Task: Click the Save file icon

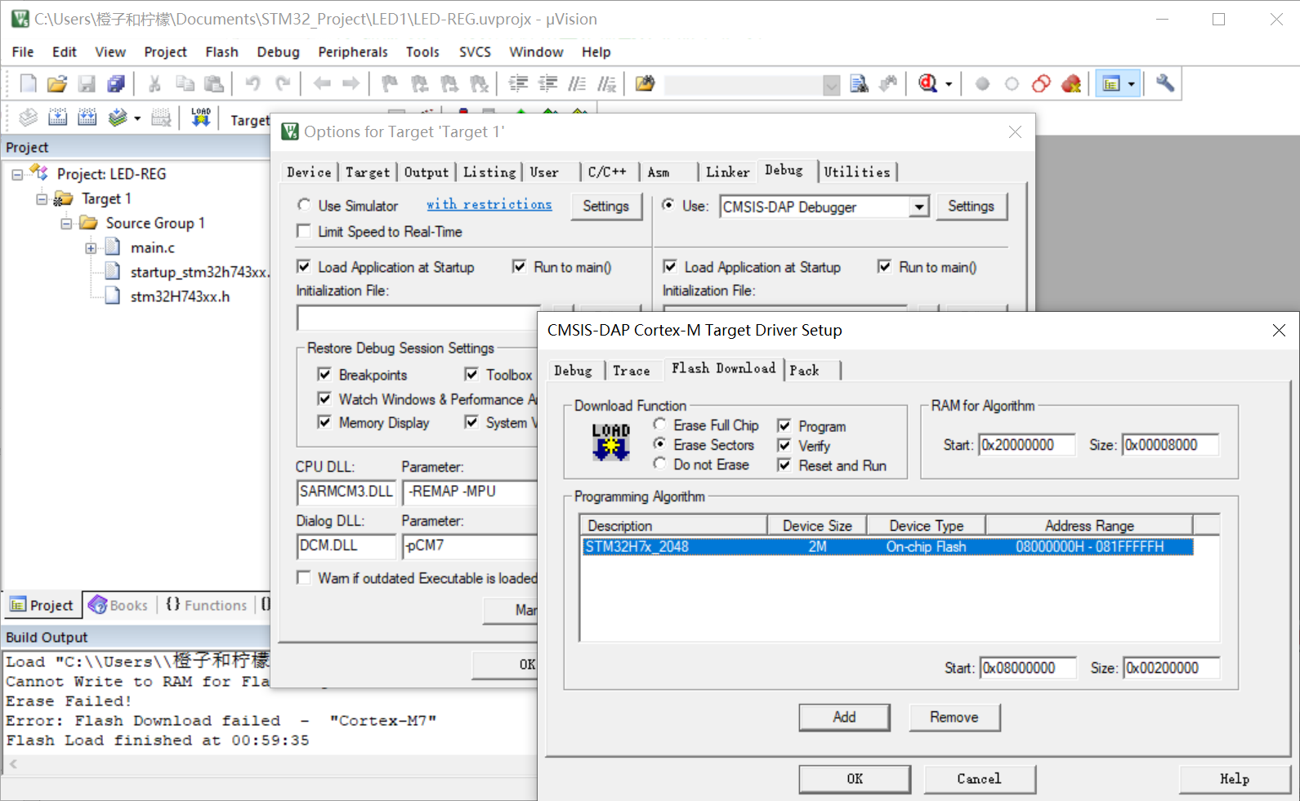Action: [x=87, y=83]
